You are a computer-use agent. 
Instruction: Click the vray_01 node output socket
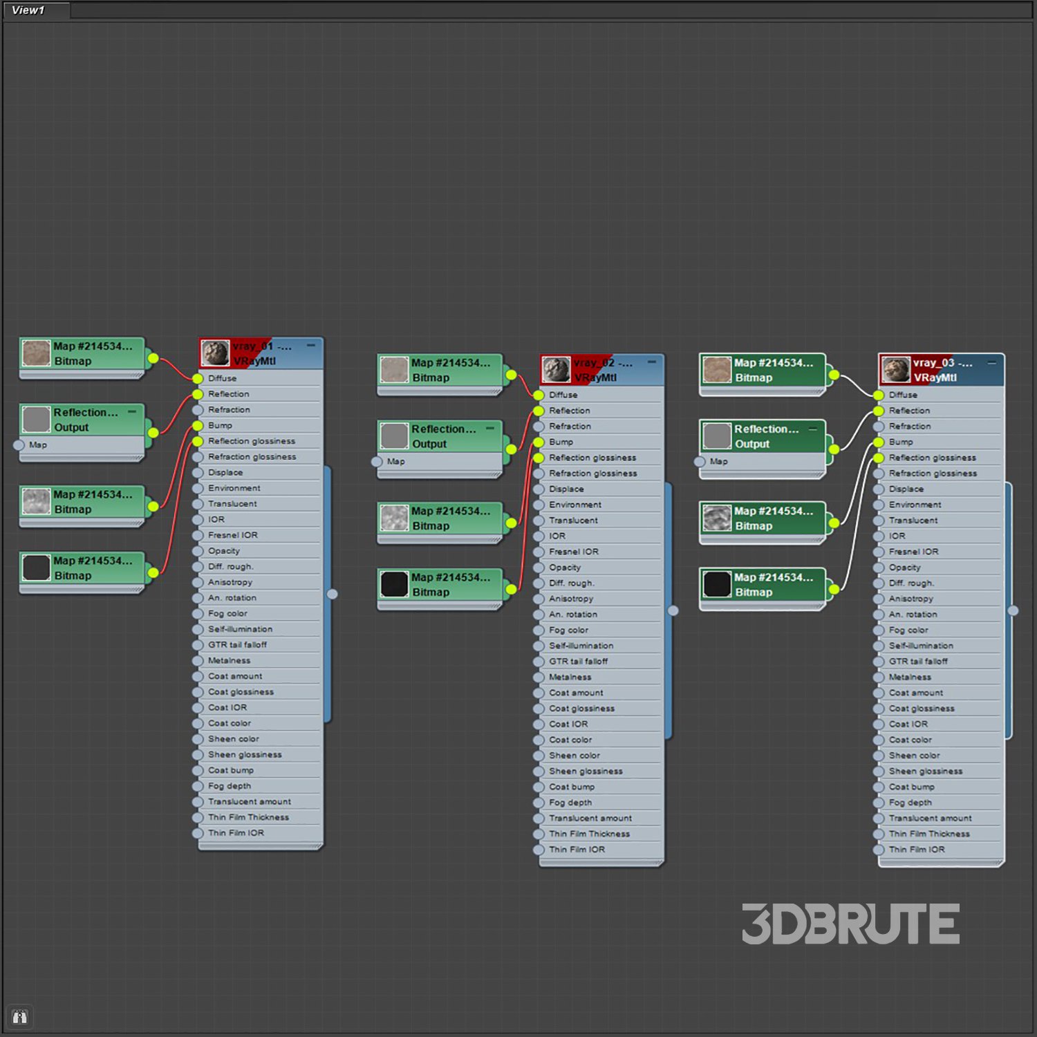coord(333,594)
